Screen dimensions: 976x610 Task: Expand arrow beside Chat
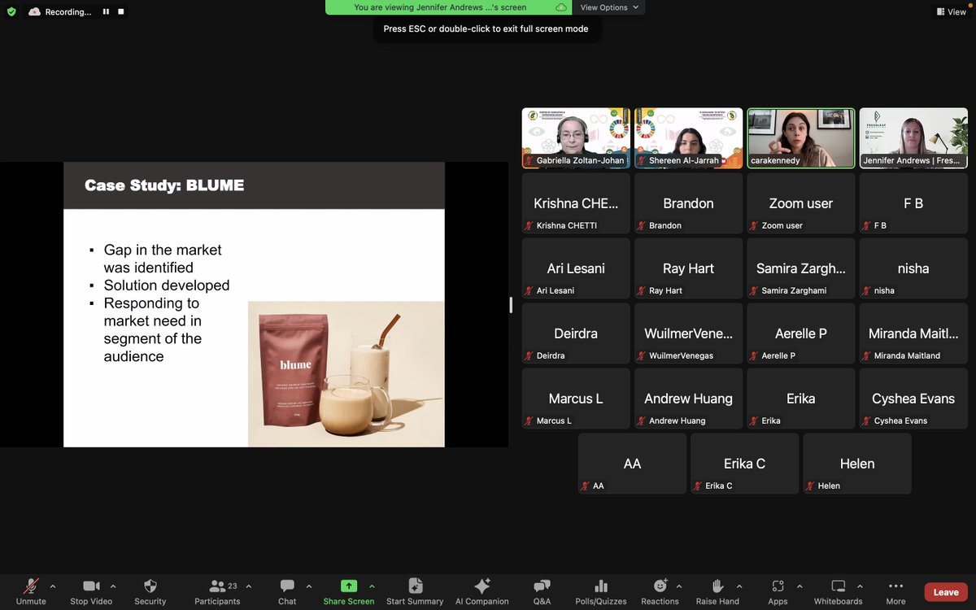tap(309, 586)
